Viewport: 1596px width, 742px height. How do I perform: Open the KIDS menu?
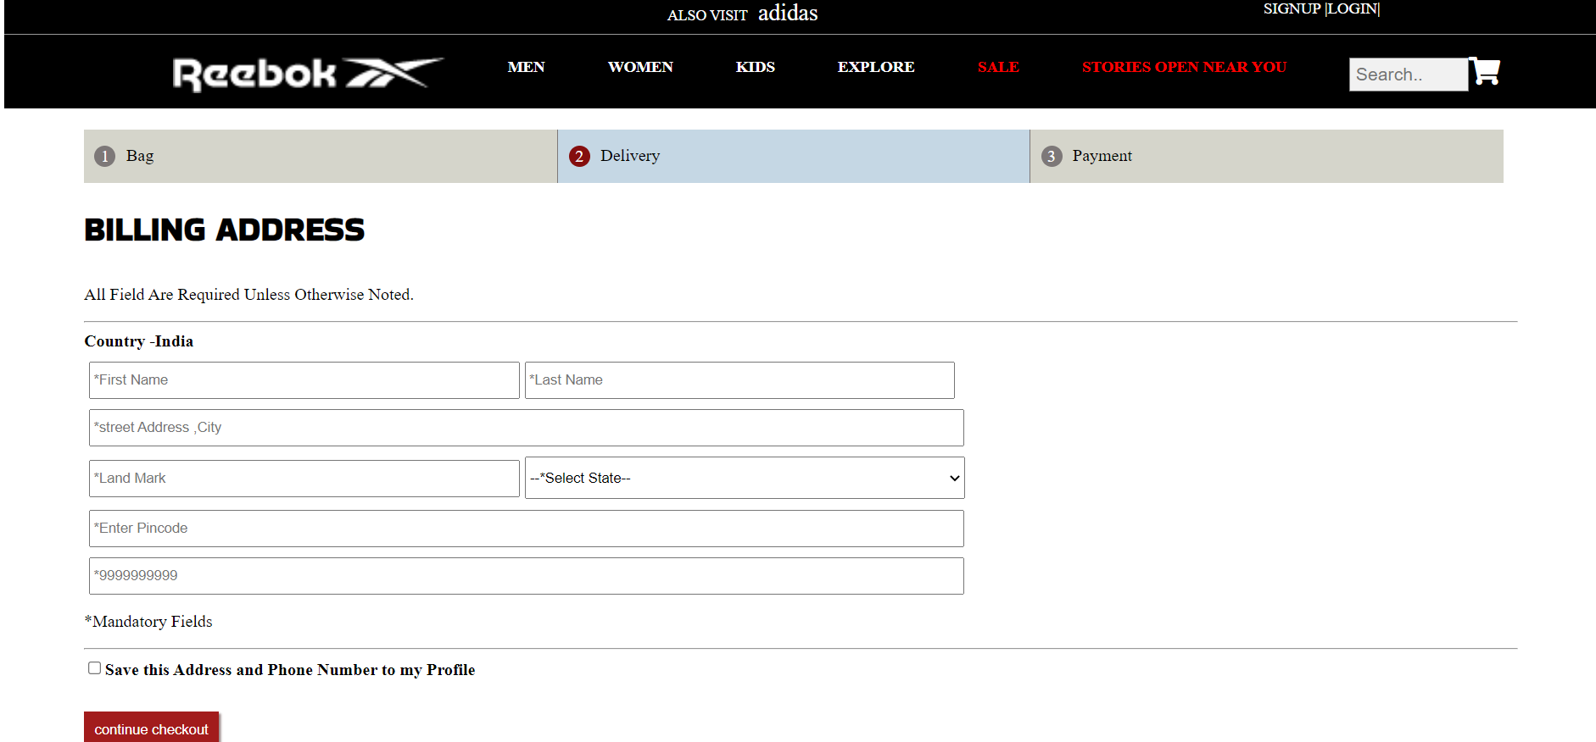[755, 67]
